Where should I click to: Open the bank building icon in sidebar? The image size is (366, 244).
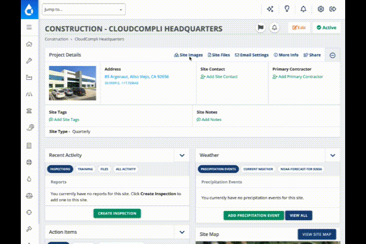[29, 111]
